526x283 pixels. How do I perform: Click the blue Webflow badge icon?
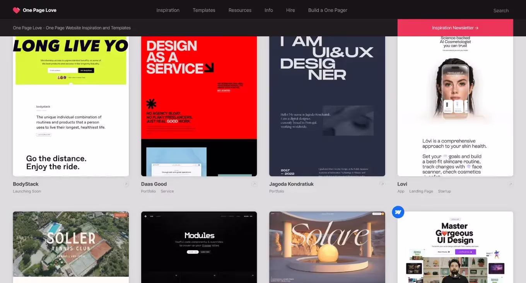(x=398, y=212)
